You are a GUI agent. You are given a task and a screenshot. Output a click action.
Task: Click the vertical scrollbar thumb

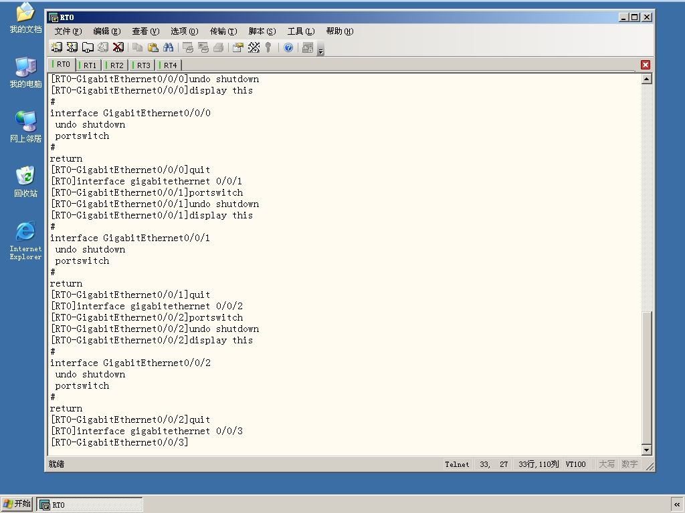(647, 377)
